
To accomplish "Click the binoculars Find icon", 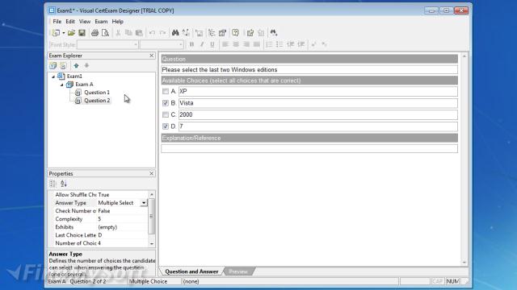I will pos(175,32).
